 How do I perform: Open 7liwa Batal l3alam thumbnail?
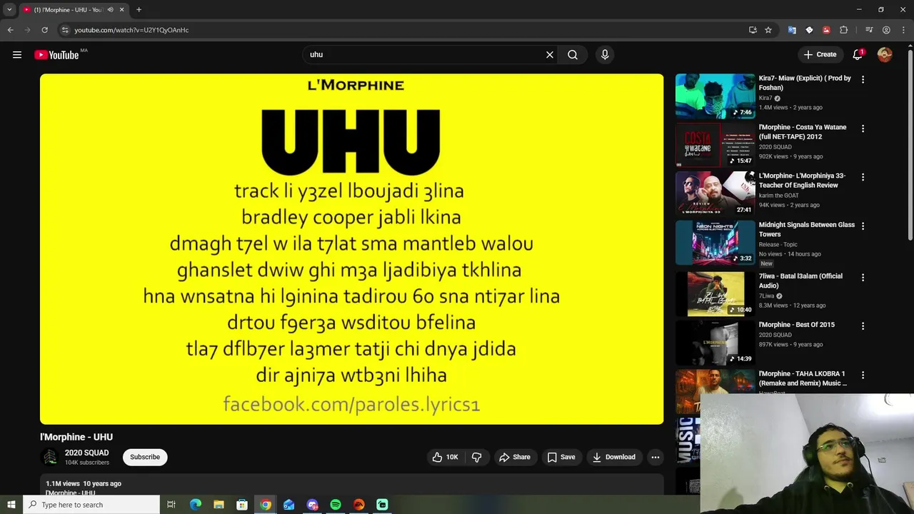(x=715, y=293)
